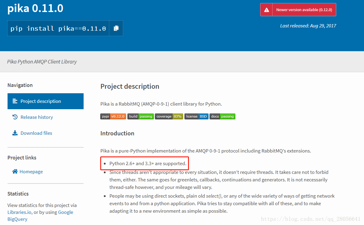Open the Google BigQuery link

pos(40,216)
